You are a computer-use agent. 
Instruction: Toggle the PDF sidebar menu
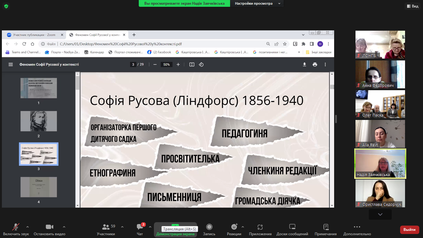(x=11, y=64)
